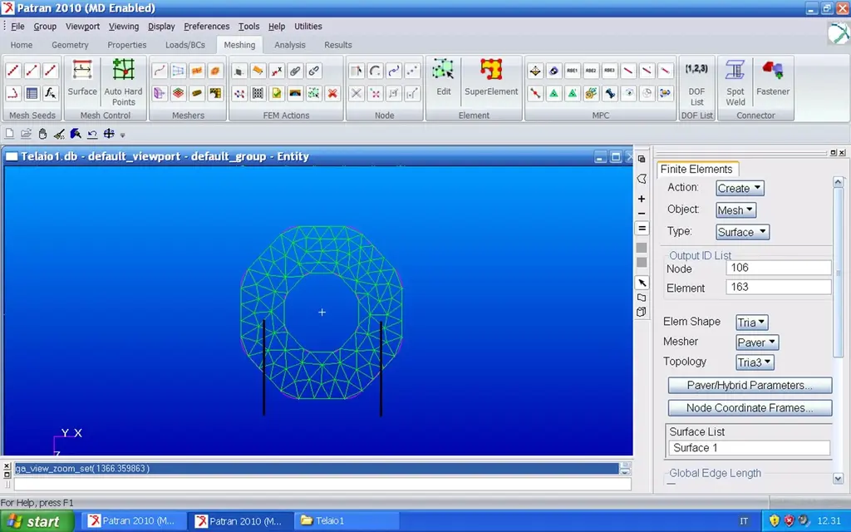The height and width of the screenshot is (532, 851).
Task: Click the plus zoom icon beside viewport
Action: click(642, 199)
